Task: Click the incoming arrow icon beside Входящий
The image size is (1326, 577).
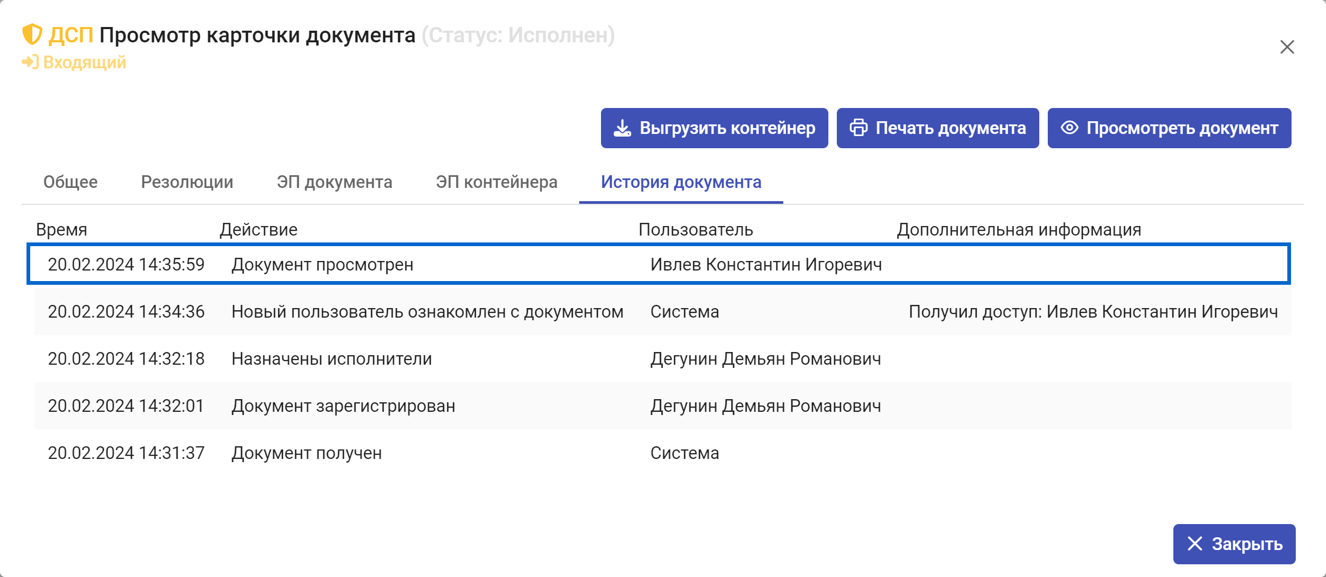Action: [x=30, y=62]
